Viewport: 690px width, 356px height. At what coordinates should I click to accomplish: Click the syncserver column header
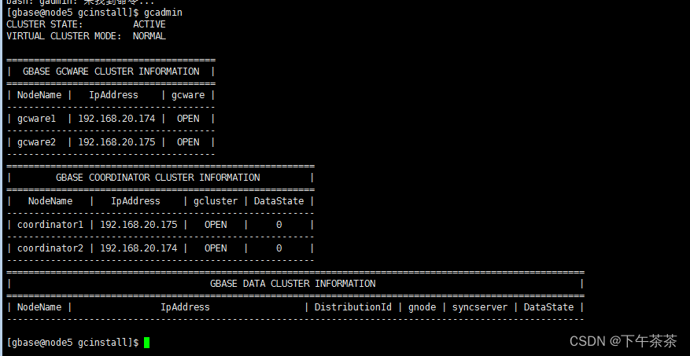480,307
